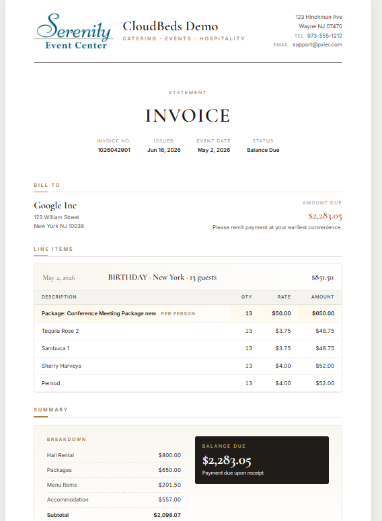Click 'New York NJ 10038'
Image resolution: width=382 pixels, height=521 pixels.
tap(59, 226)
